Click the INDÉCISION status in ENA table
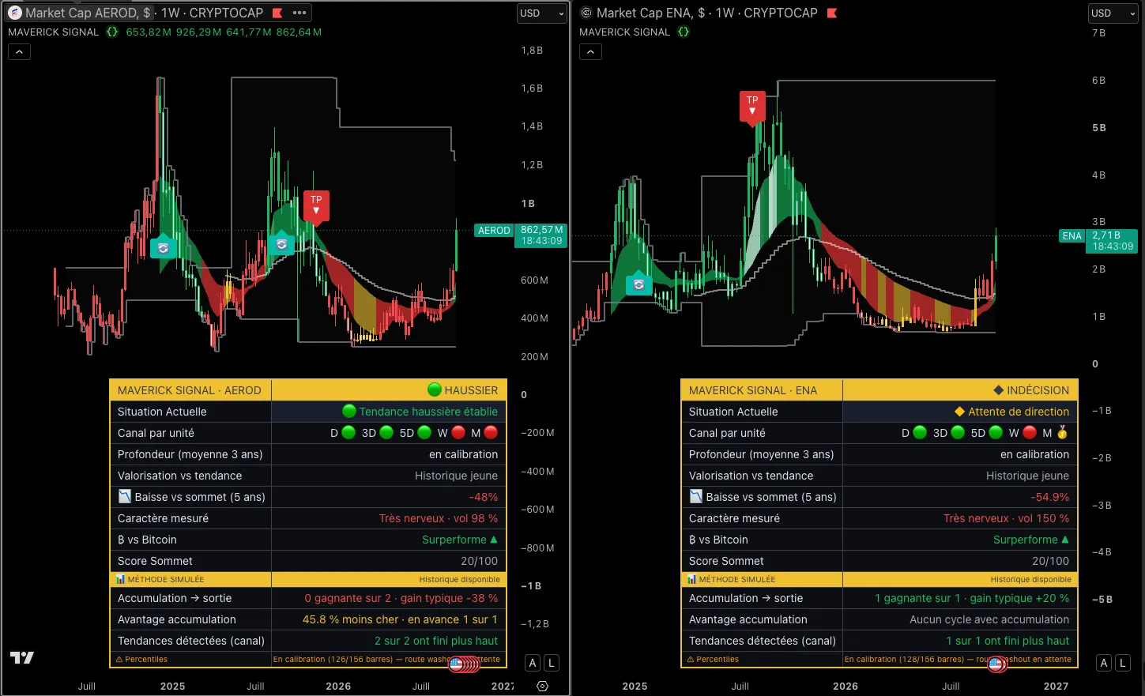Screen dimensions: 1145x696 click(x=1031, y=390)
